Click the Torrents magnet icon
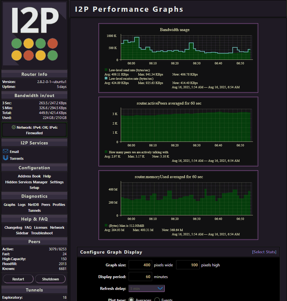Image resolution: width=287 pixels, height=301 pixels. 6,158
